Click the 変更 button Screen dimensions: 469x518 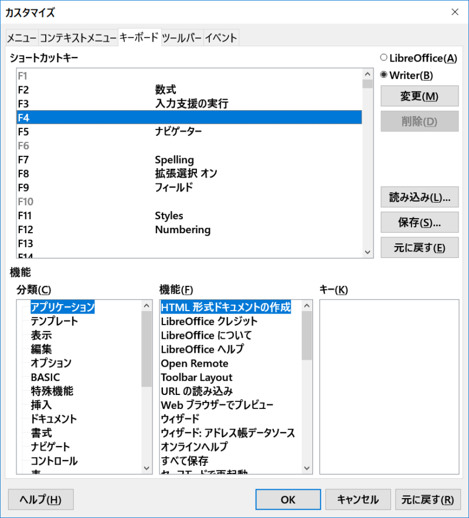tap(419, 96)
